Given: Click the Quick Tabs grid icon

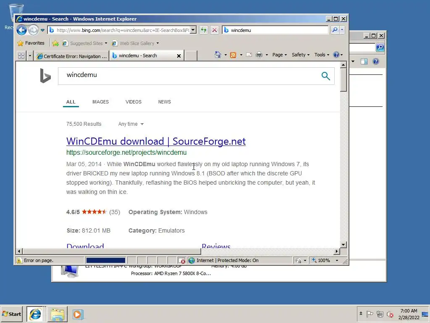Looking at the screenshot, I should [21, 56].
